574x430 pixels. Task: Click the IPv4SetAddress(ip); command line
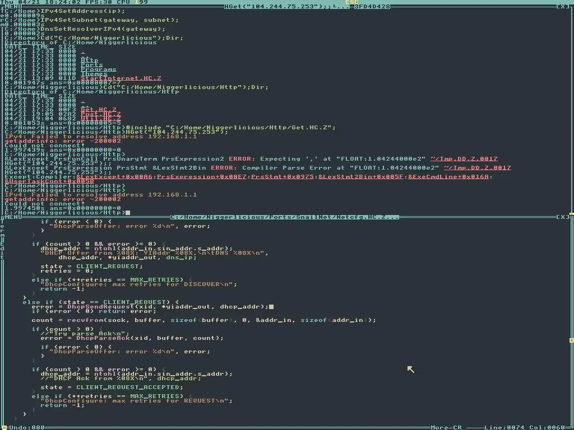[x=83, y=11]
